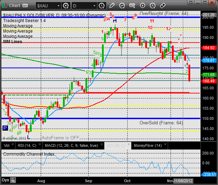The image size is (218, 185).
Task: Click the AutoFrame is OFF text
Action: (x=60, y=138)
